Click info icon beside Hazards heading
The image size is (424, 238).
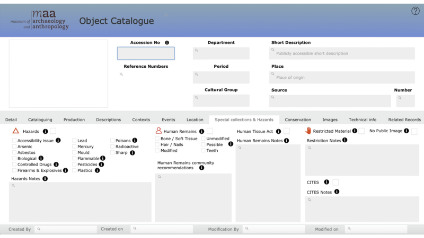click(46, 131)
